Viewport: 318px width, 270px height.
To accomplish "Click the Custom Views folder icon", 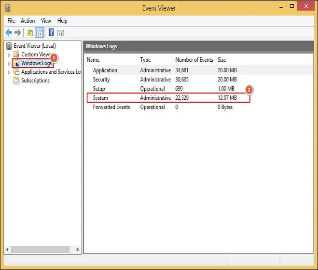I will [x=16, y=54].
